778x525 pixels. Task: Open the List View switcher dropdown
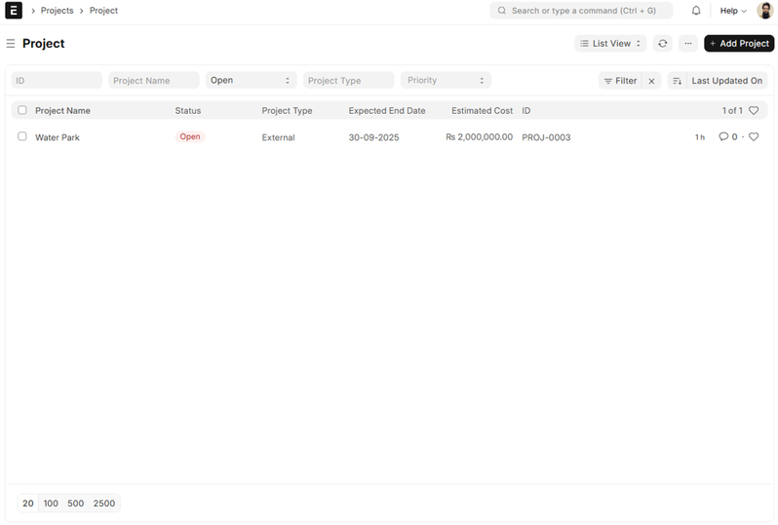click(610, 44)
